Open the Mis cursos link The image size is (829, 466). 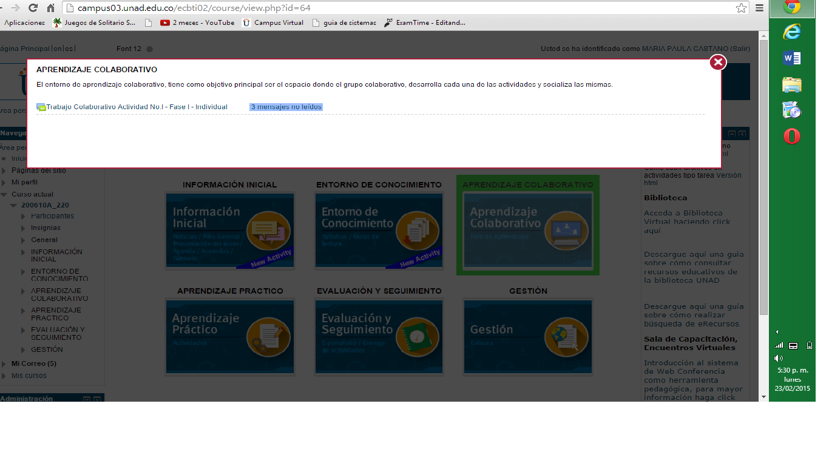point(29,376)
